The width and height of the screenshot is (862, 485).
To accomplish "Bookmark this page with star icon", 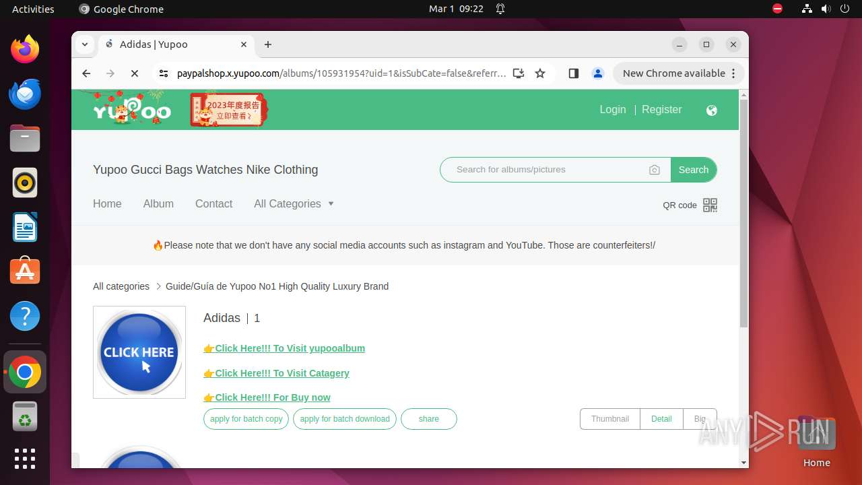I will click(540, 73).
